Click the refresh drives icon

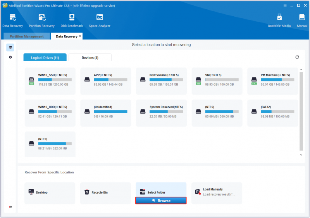pos(297,57)
